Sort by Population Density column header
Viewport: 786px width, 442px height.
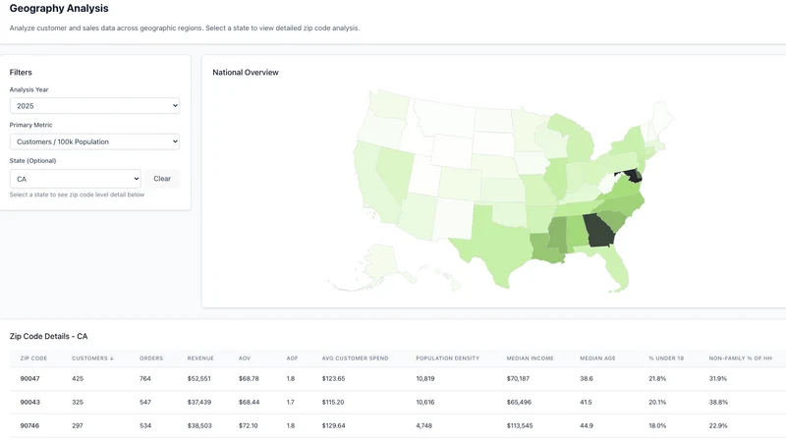tap(448, 359)
